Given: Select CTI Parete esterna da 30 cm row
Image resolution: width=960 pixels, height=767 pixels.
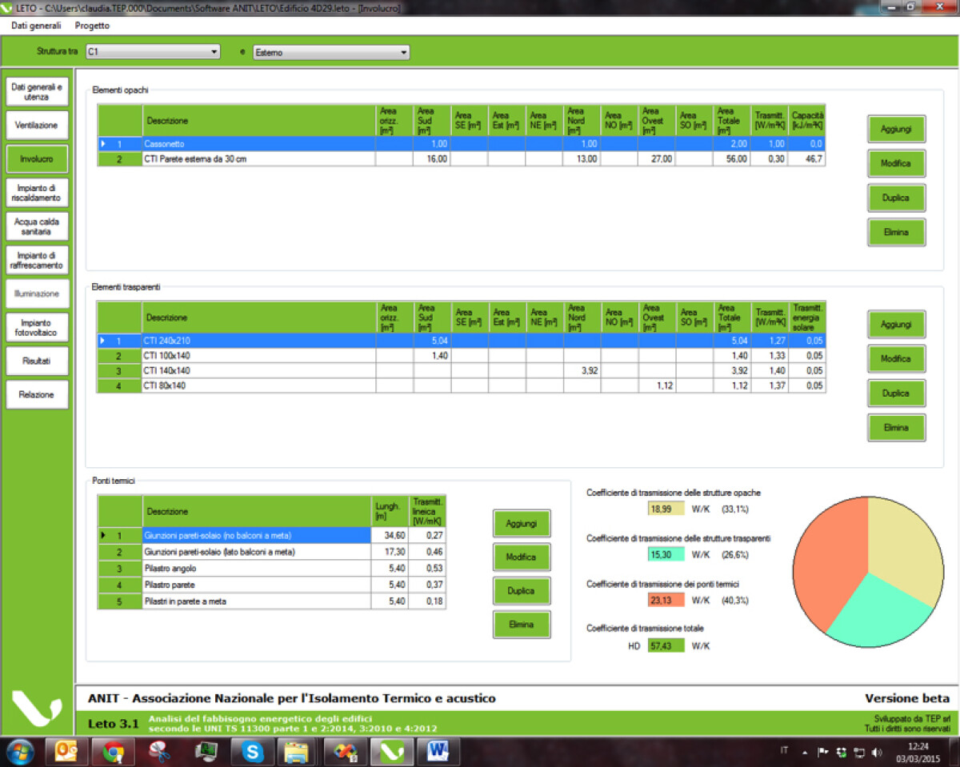Looking at the screenshot, I should pyautogui.click(x=462, y=158).
